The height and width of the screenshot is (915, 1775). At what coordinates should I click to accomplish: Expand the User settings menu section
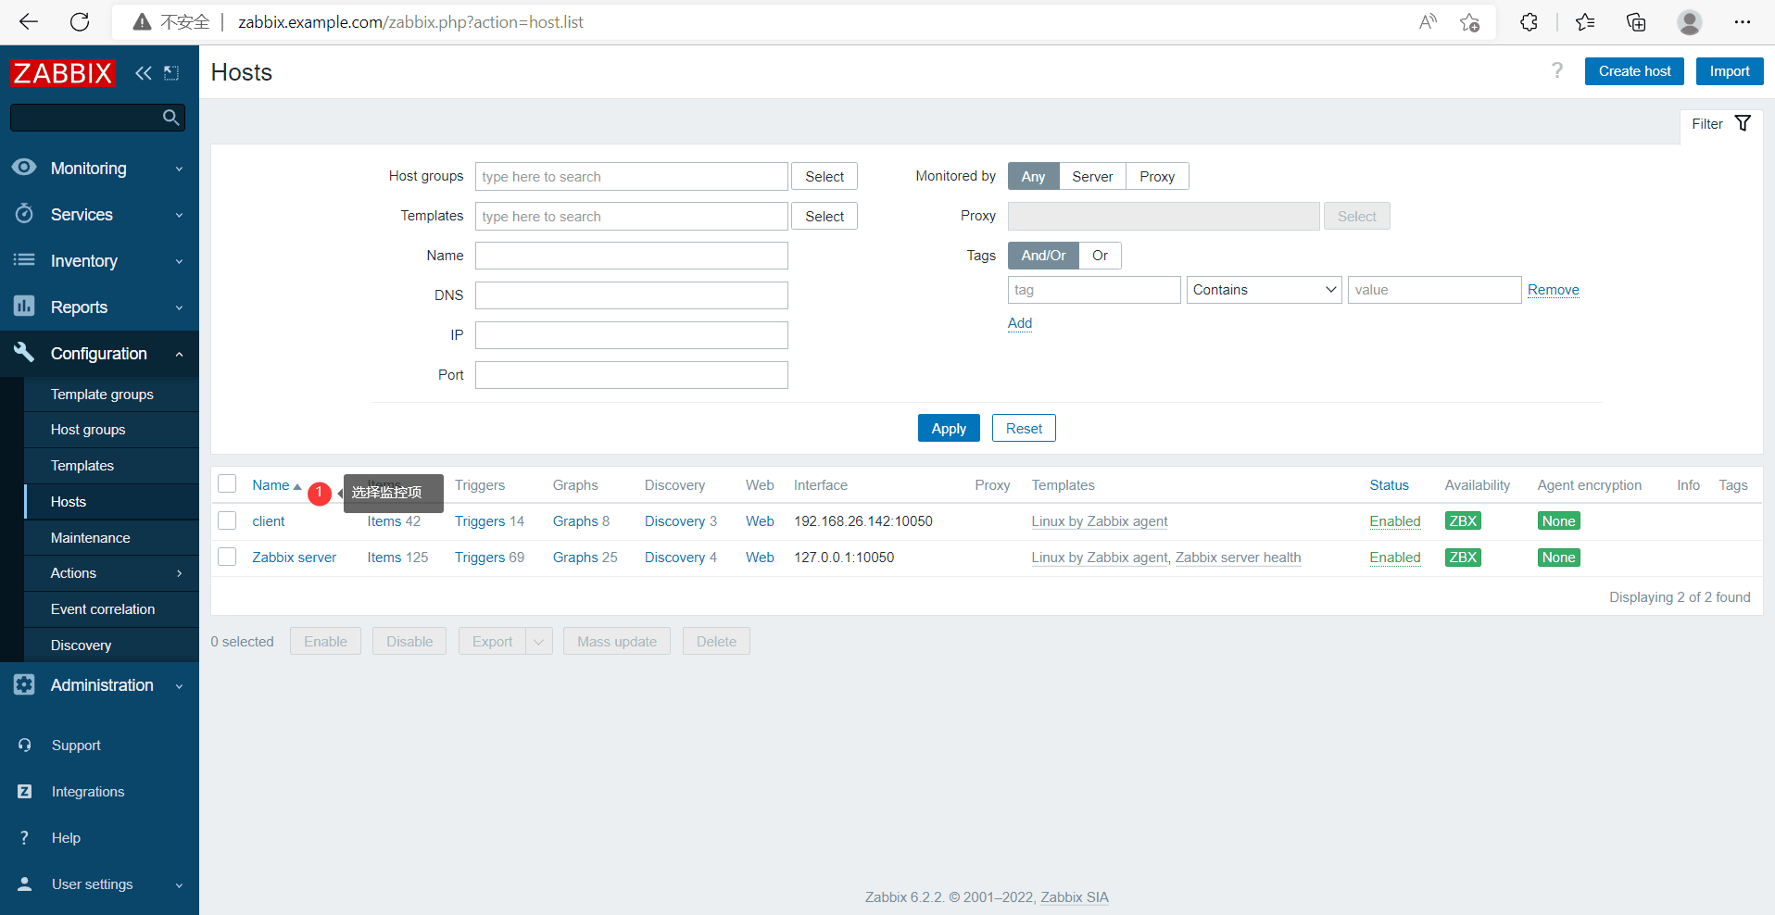[x=179, y=884]
